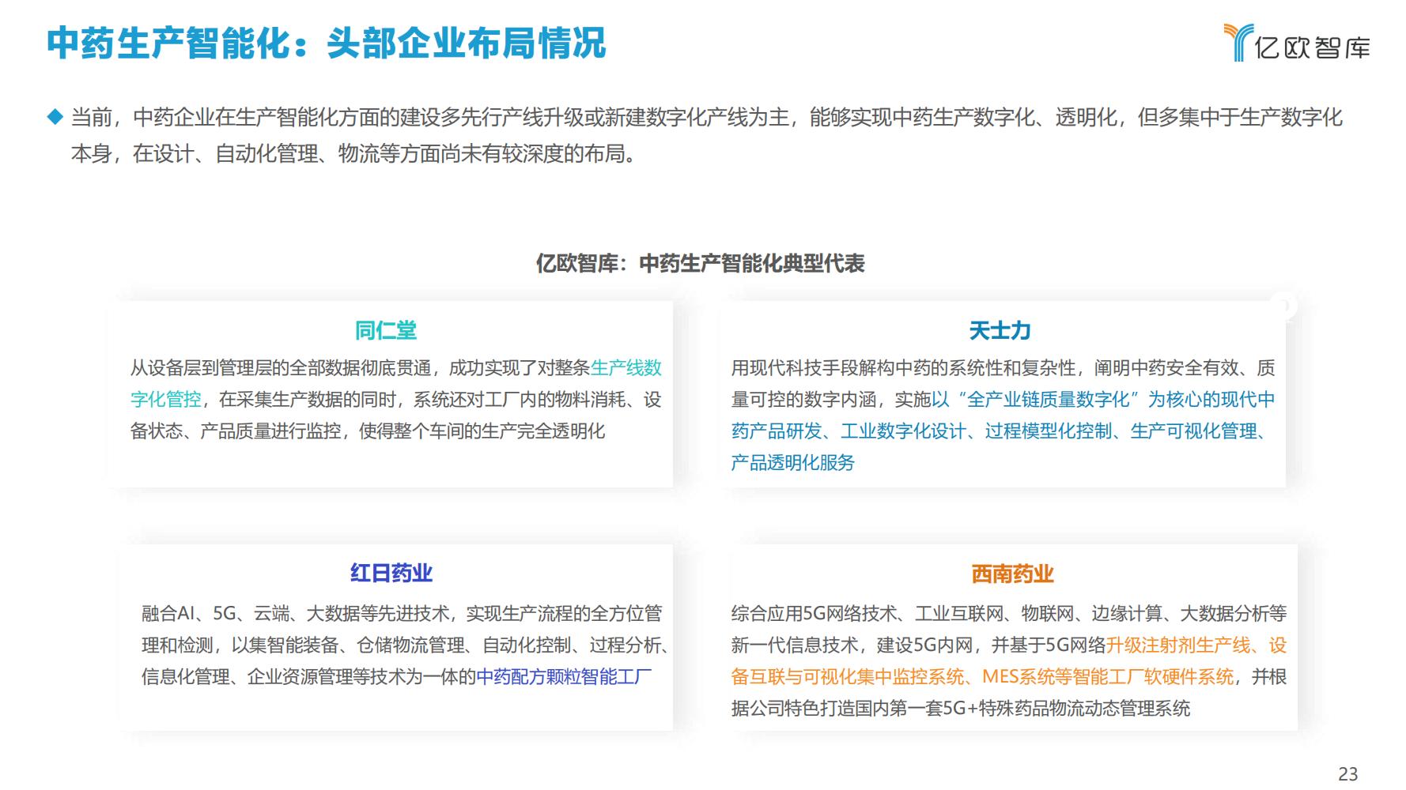Click the 西南药业 line starting 综合应用5G网络技术
Viewport: 1406px width, 790px height.
[1008, 614]
